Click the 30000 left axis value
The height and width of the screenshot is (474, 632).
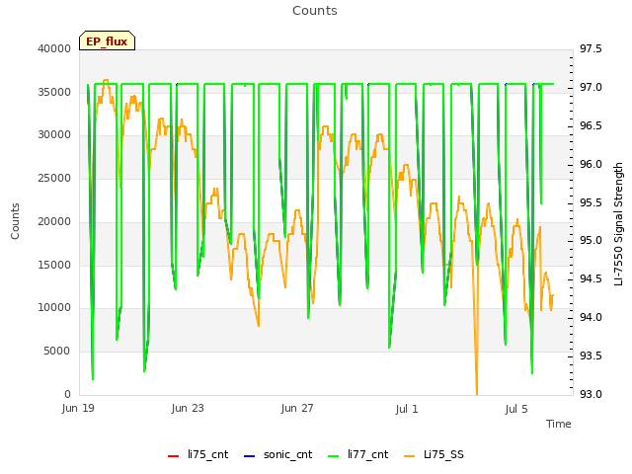(54, 135)
